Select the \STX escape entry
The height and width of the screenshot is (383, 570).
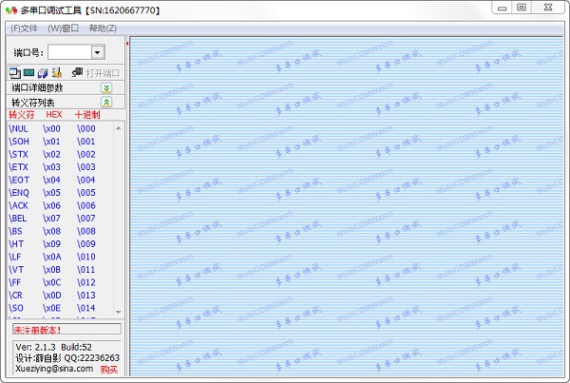click(19, 154)
